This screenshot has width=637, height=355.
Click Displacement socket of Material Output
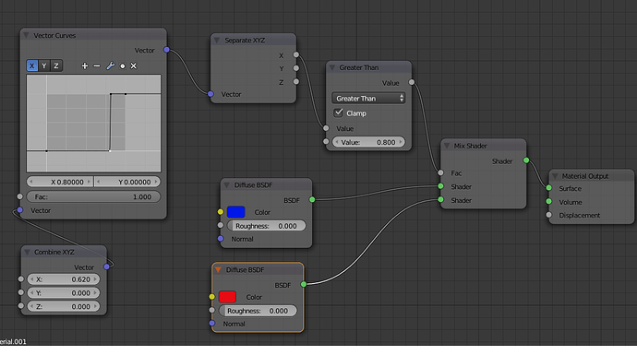click(x=549, y=215)
